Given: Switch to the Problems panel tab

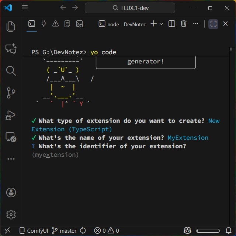Looking at the screenshot, I should [55, 24].
